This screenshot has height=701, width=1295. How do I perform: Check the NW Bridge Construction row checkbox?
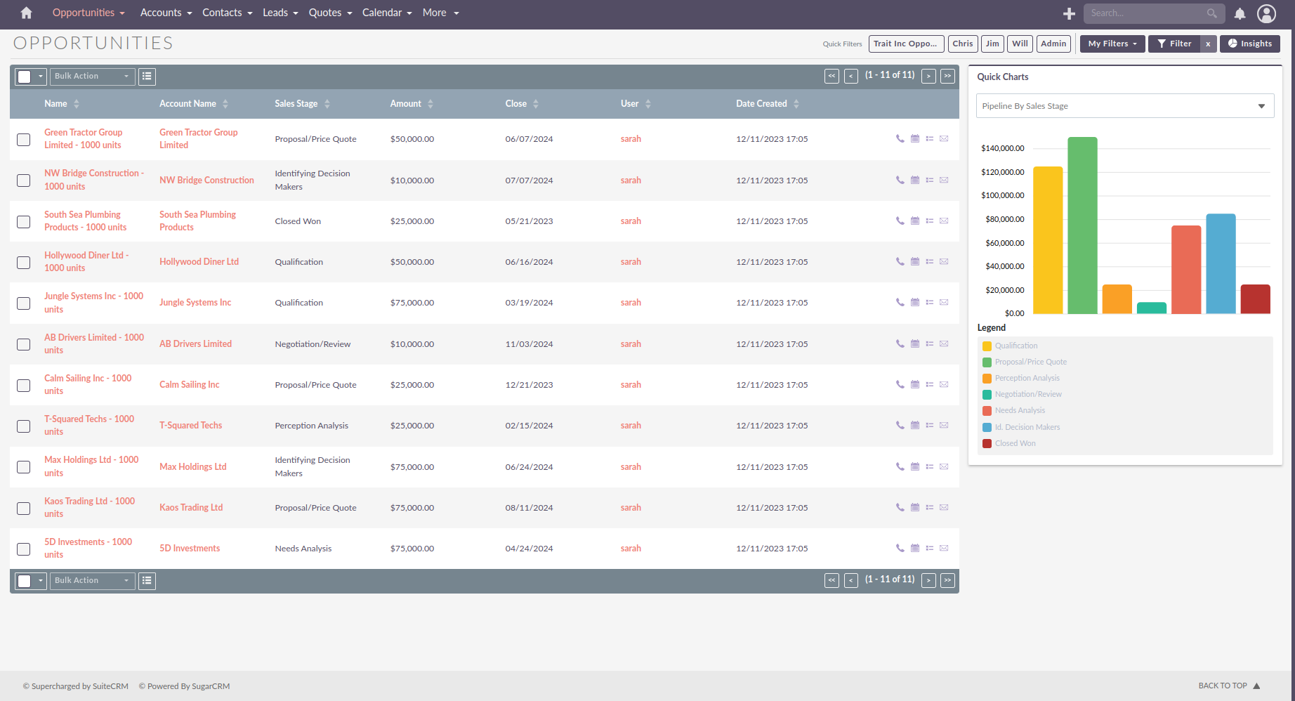[24, 181]
